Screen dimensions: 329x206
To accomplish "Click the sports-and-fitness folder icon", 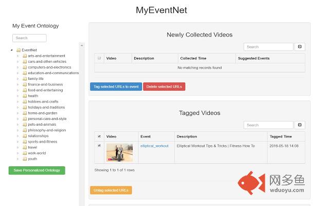I will click(25, 142).
